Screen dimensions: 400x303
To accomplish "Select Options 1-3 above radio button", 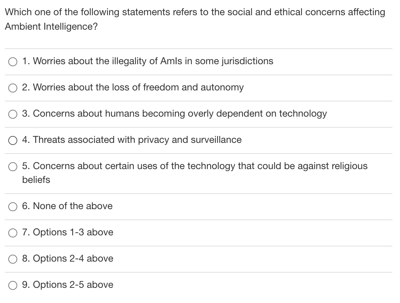I will click(x=13, y=233).
